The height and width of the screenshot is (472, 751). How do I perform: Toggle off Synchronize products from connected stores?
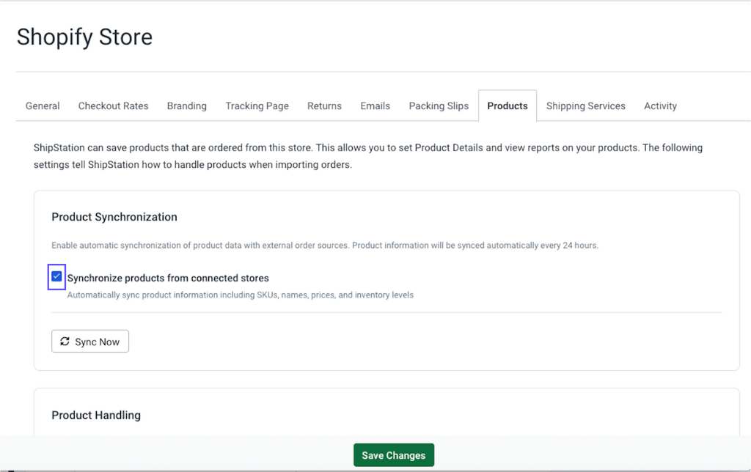click(57, 277)
